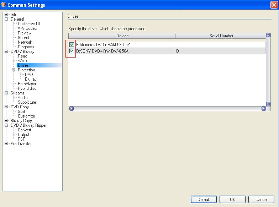Collapse the Protection tree node
The height and width of the screenshot is (207, 279).
click(x=14, y=70)
